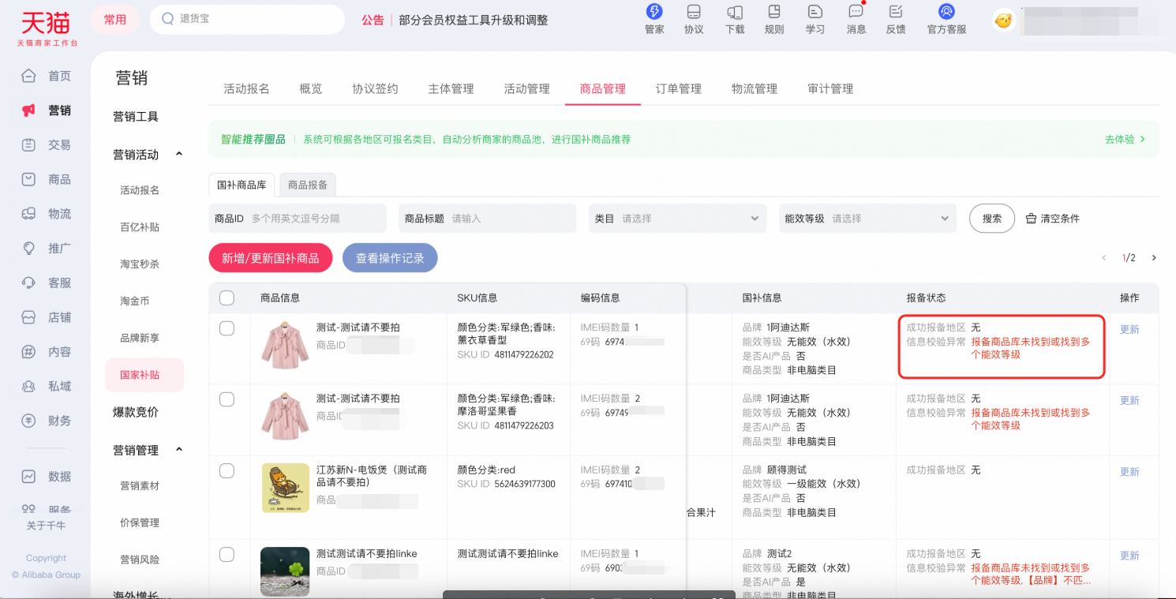Select the 商品报备 sub-tab

[x=308, y=185]
